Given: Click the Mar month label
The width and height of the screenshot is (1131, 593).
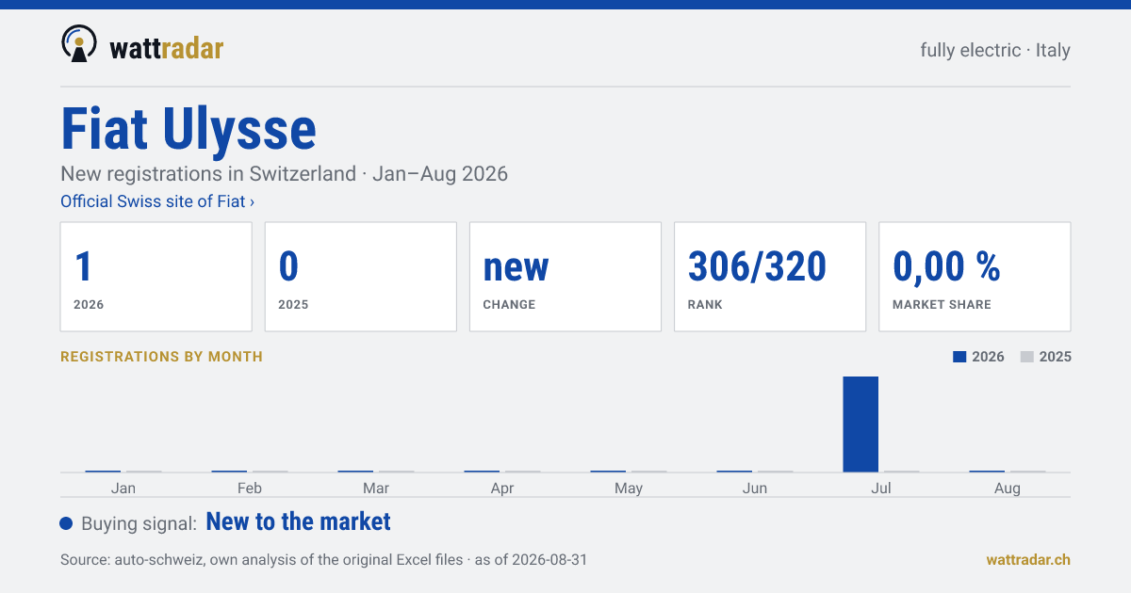Looking at the screenshot, I should point(376,488).
